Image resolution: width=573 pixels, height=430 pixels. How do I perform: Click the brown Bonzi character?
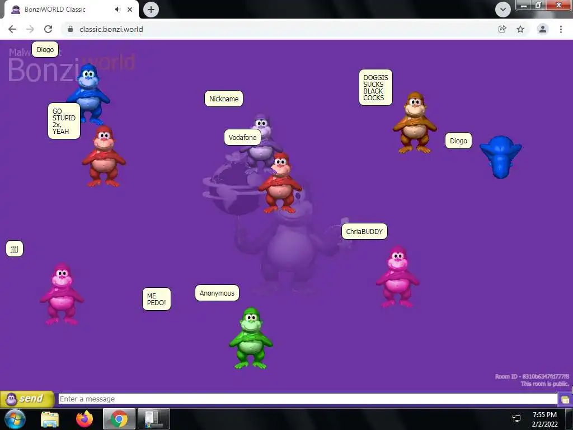pos(415,123)
